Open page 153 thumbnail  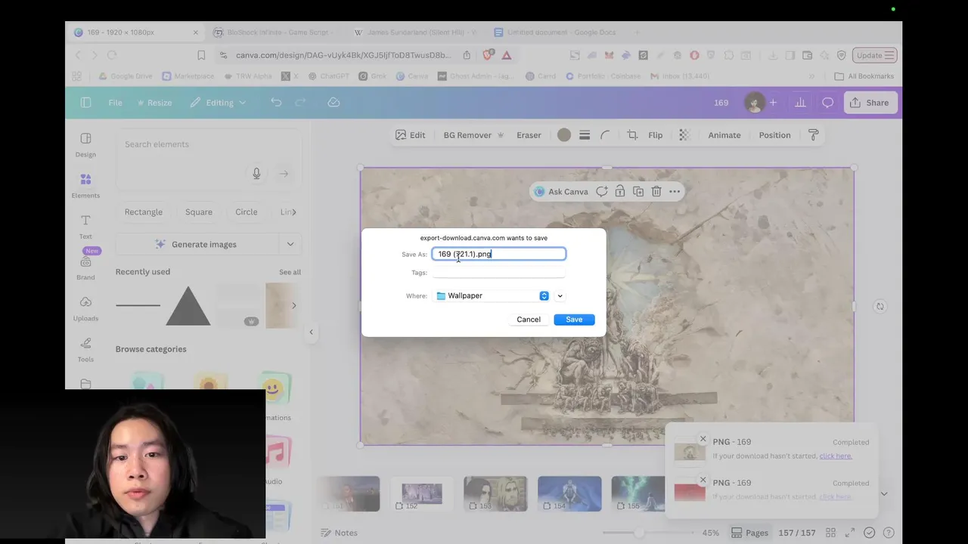(495, 493)
